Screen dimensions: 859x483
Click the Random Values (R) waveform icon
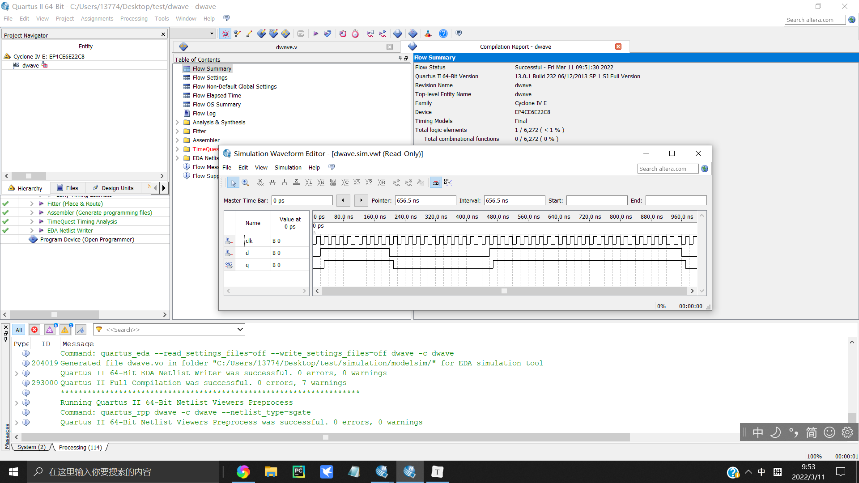381,182
